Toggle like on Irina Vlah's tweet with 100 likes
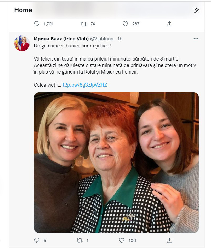Viewport: 211px width, 248px height. click(122, 240)
